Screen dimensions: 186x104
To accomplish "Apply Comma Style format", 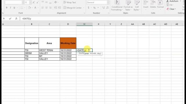I will tap(98, 8).
